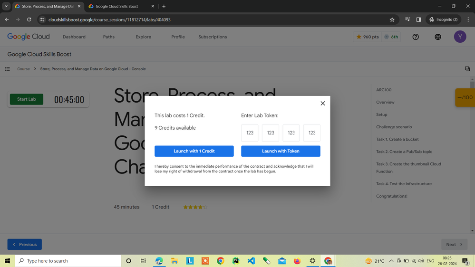Go back in browser history
The width and height of the screenshot is (475, 267).
(7, 19)
